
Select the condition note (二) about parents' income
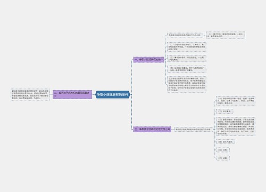[x=187, y=47]
